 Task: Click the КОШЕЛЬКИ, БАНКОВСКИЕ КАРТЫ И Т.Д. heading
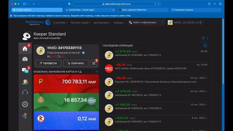click(58, 72)
